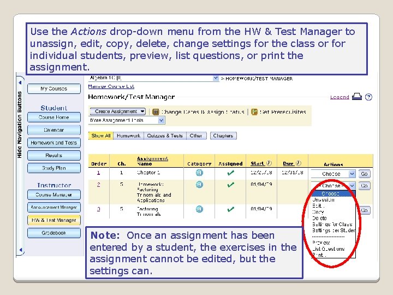Click the 12/31/18 due date cell
The width and height of the screenshot is (393, 295).
point(292,173)
